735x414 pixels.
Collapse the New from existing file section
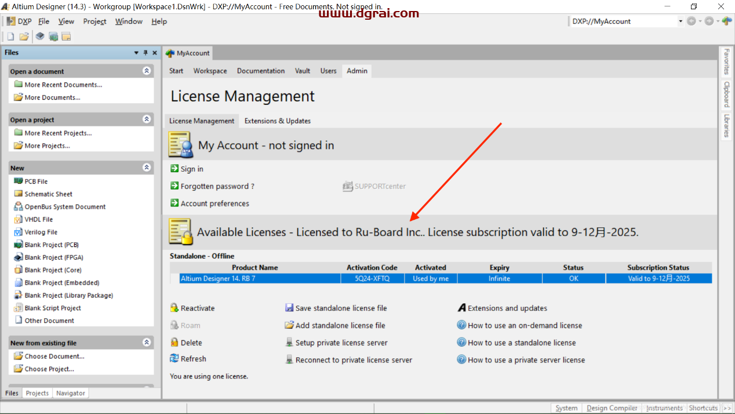[147, 343]
